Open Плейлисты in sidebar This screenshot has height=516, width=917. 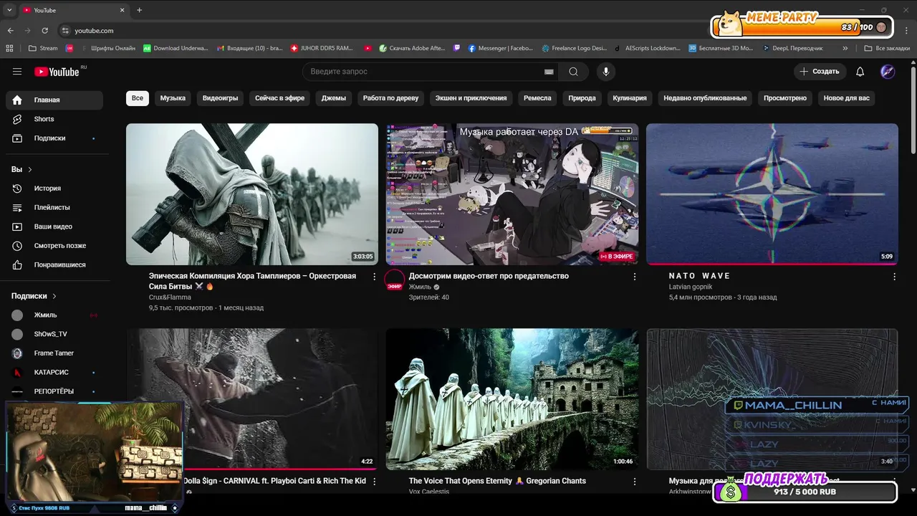pyautogui.click(x=54, y=207)
